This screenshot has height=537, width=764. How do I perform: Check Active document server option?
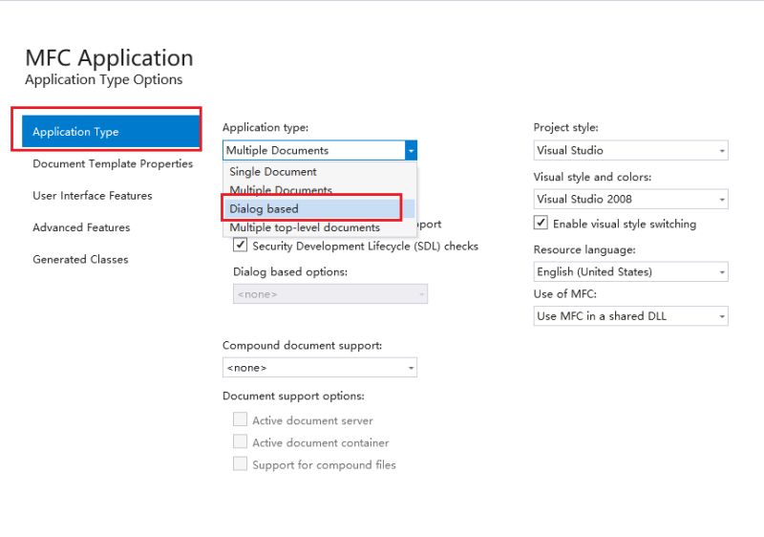point(240,419)
